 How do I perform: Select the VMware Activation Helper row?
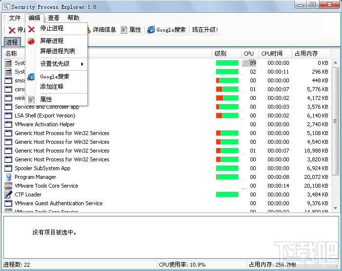click(x=167, y=124)
